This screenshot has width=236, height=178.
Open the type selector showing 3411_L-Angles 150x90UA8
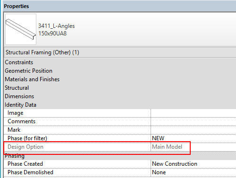[120, 29]
